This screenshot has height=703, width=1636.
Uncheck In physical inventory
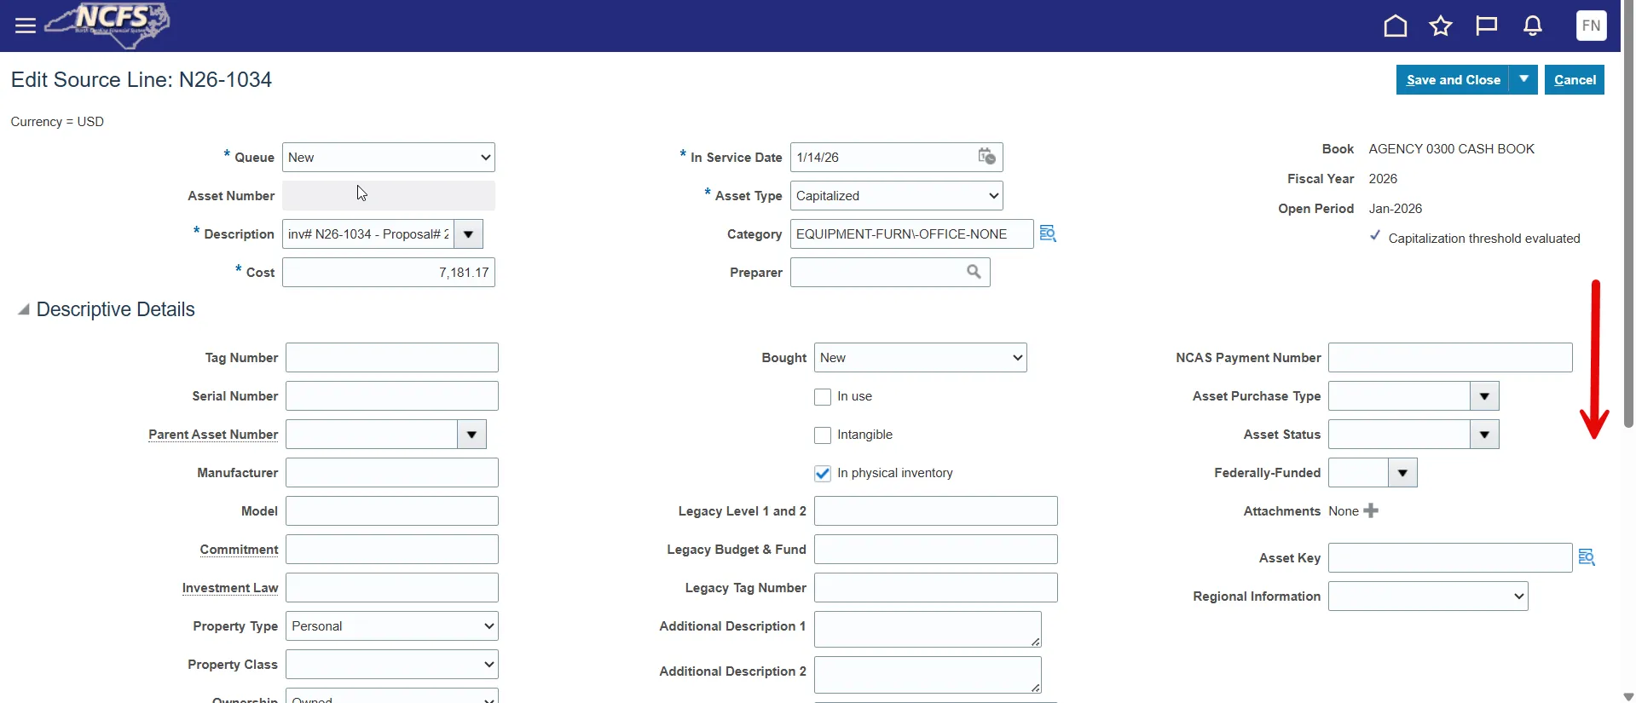823,474
